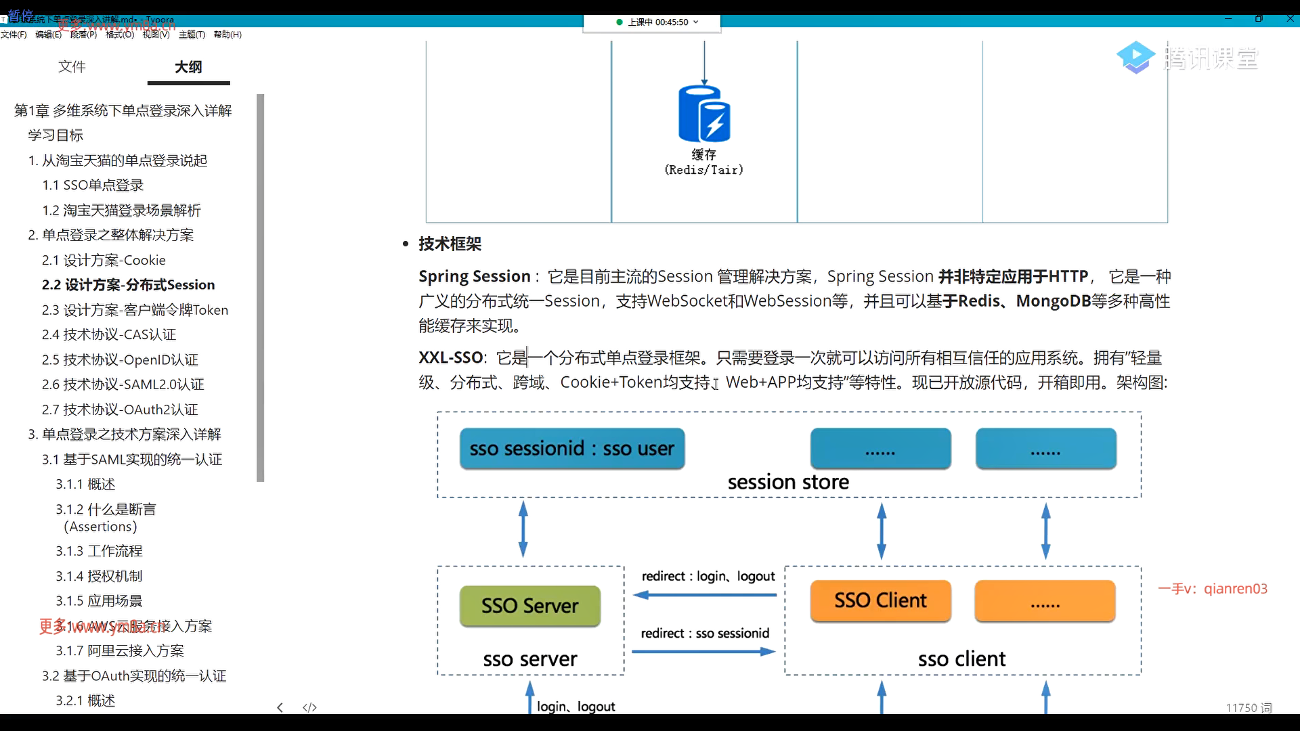1300x731 pixels.
Task: Switch to source code mode icon
Action: tap(309, 707)
